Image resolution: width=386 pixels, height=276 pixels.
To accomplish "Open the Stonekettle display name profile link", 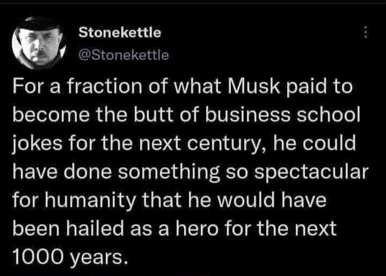I will click(x=120, y=32).
